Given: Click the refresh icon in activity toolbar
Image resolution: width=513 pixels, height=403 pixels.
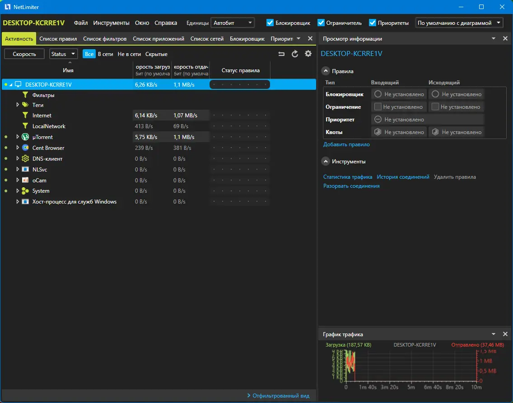Looking at the screenshot, I should pos(295,54).
